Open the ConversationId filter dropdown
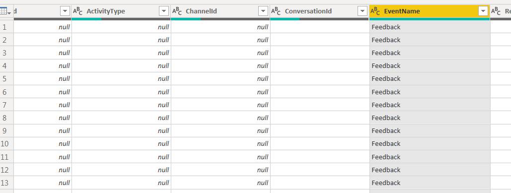The width and height of the screenshot is (511, 193). tap(363, 11)
